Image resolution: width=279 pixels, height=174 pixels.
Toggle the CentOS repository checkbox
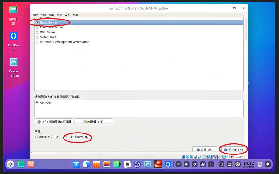coord(37,103)
